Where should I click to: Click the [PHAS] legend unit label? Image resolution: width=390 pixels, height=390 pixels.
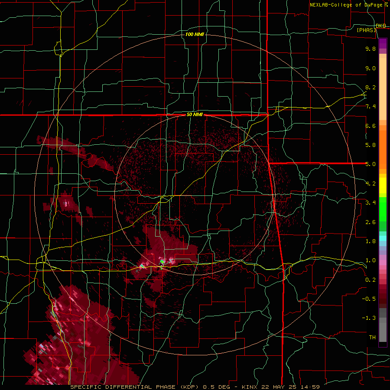(367, 30)
